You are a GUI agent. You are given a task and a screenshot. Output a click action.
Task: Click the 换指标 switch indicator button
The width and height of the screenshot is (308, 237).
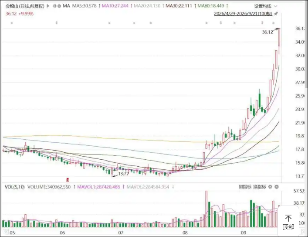click(x=260, y=187)
